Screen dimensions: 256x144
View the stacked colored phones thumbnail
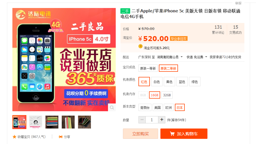click(x=52, y=122)
